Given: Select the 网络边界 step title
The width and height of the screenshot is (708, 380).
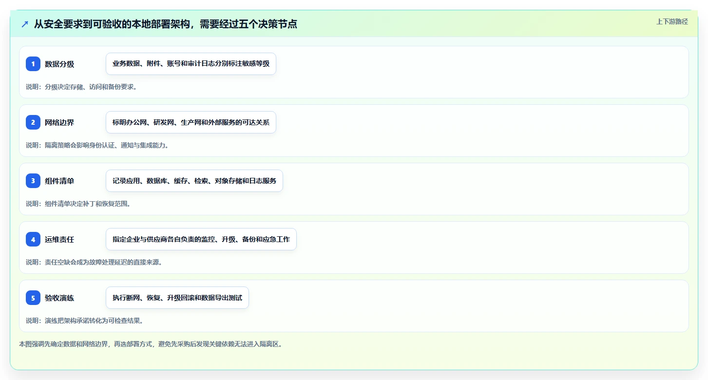Looking at the screenshot, I should [x=59, y=122].
